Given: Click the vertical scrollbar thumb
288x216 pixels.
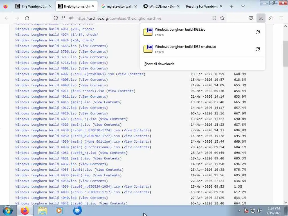Looking at the screenshot, I should click(285, 53).
